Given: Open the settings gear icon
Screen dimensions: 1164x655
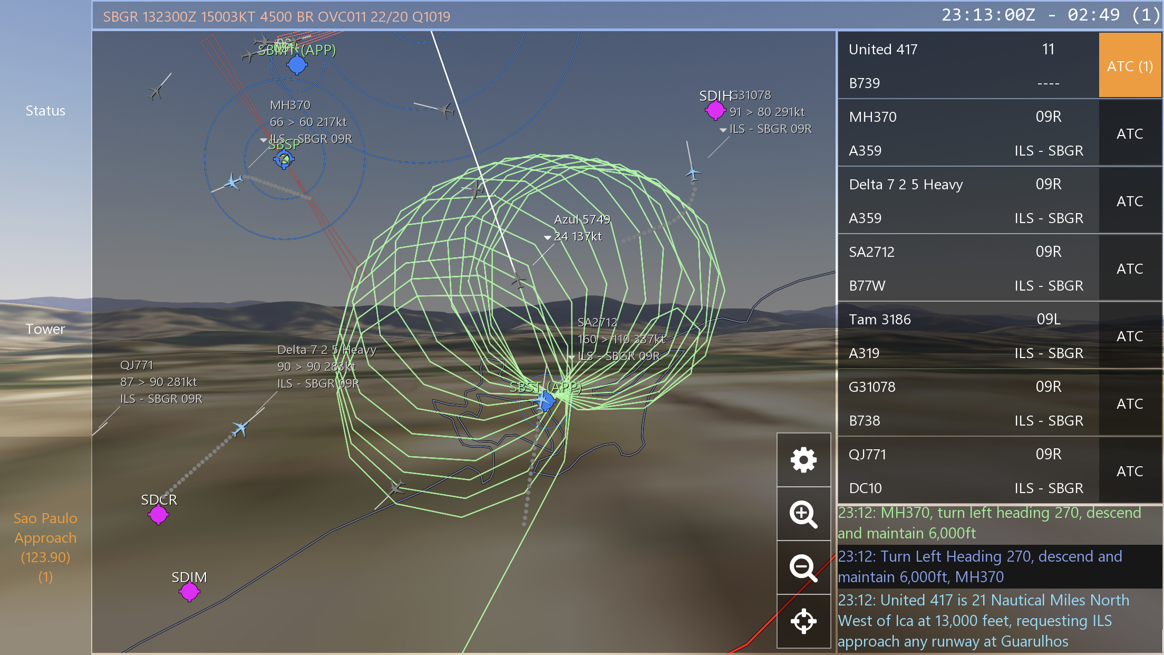Looking at the screenshot, I should coord(803,460).
